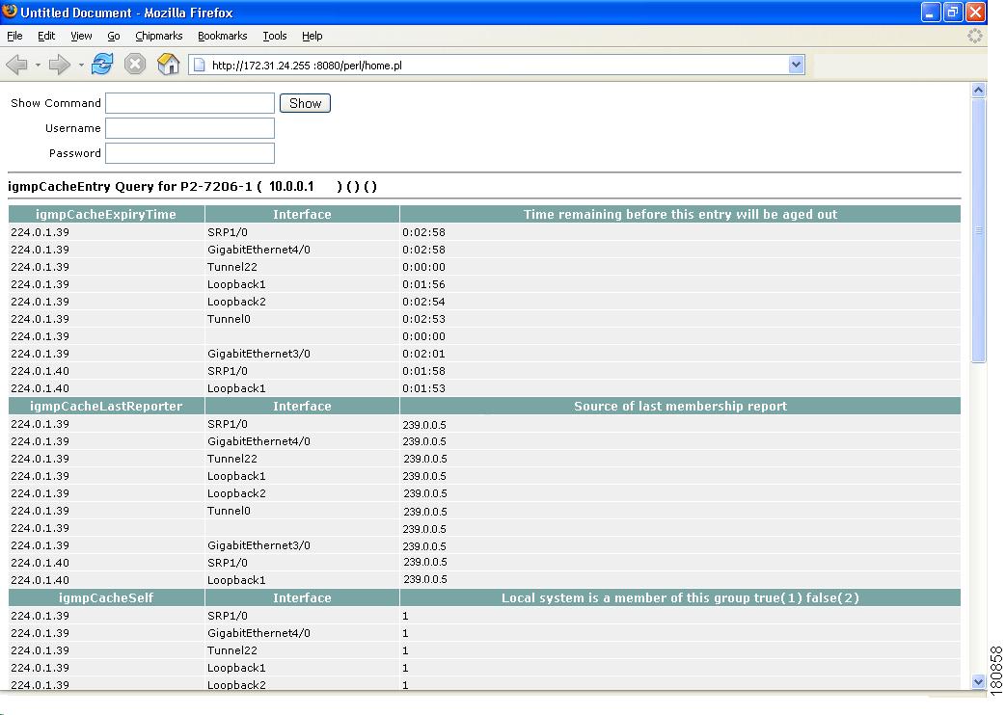Click the activity spinner icon at top right
The image size is (1006, 715).
(x=974, y=36)
